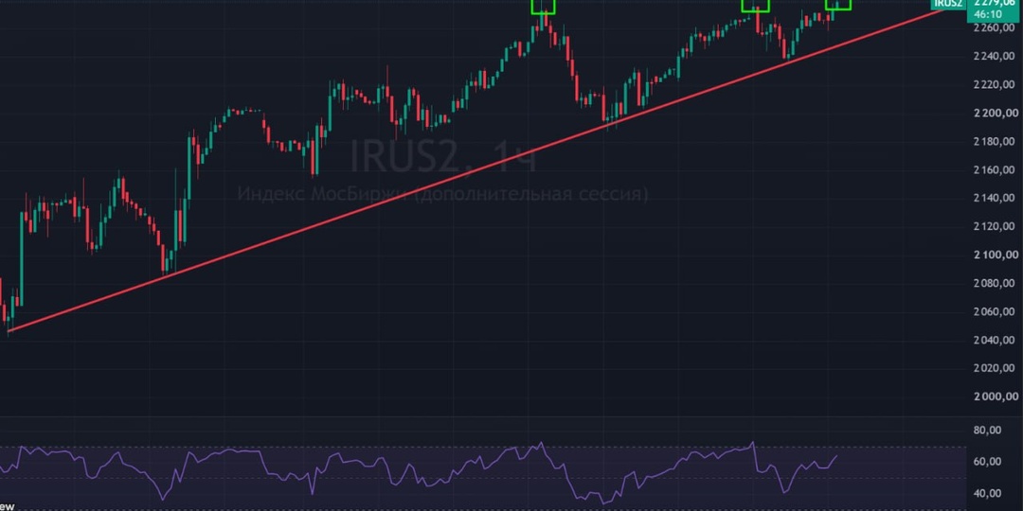Click the 60,00 RSI scale label
Viewport: 1023px width, 511px height.
(x=987, y=462)
